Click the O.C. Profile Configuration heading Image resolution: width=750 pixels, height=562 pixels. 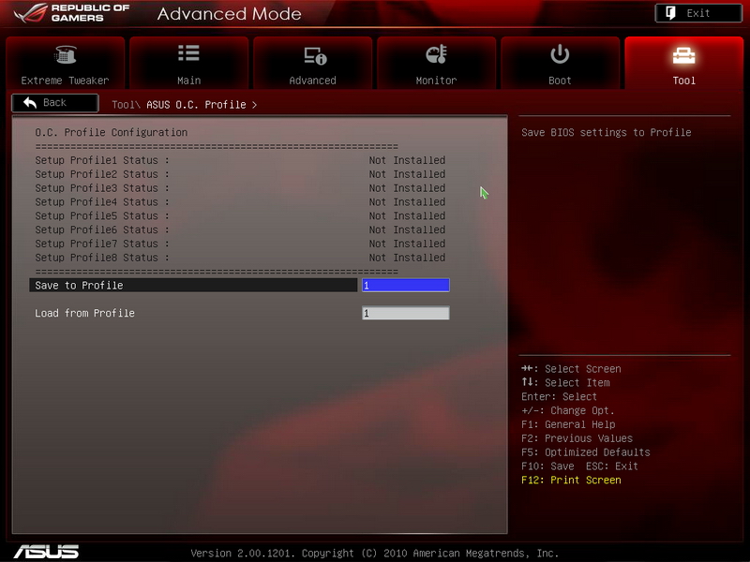click(x=112, y=132)
